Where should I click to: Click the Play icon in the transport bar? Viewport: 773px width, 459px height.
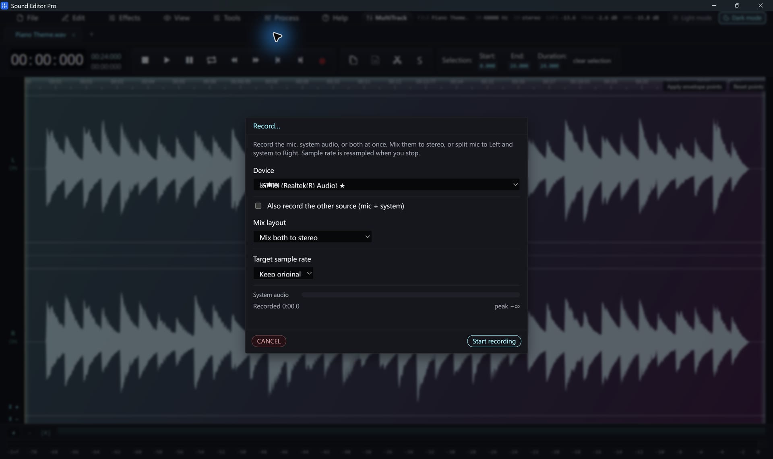167,60
